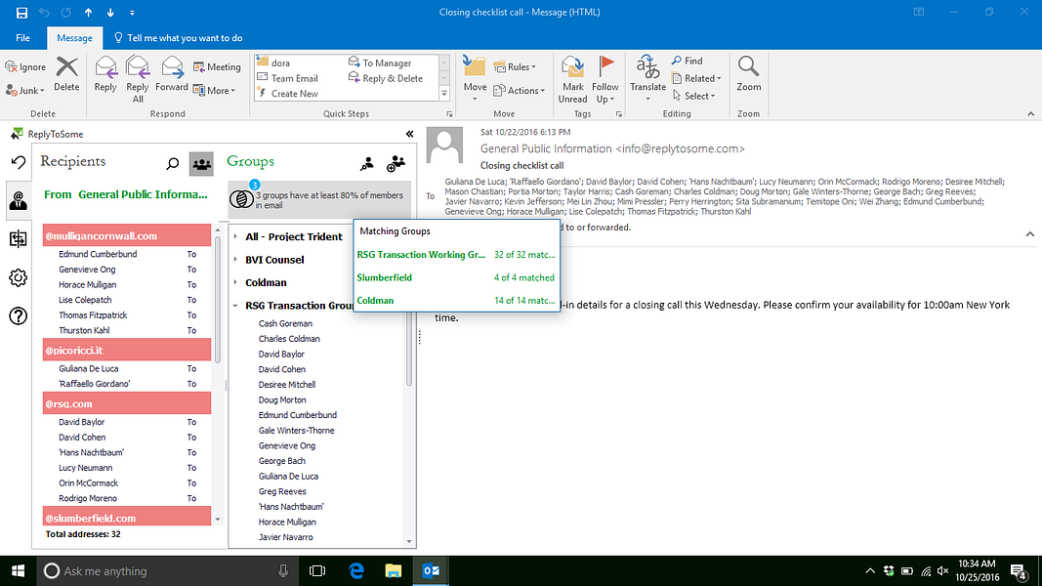Open the Actions dropdown
Viewport: 1042px width, 586px height.
519,91
